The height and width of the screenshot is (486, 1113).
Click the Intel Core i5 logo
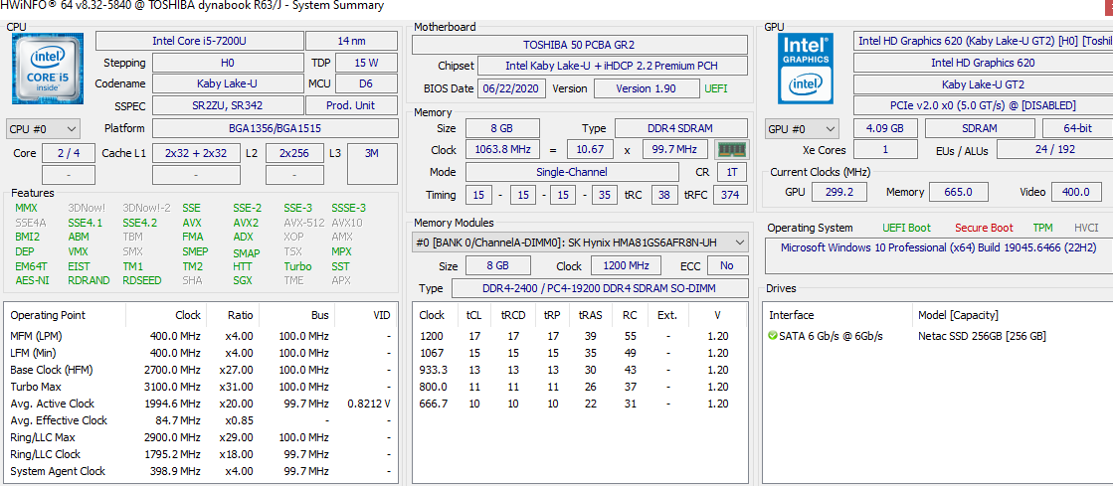tap(48, 70)
